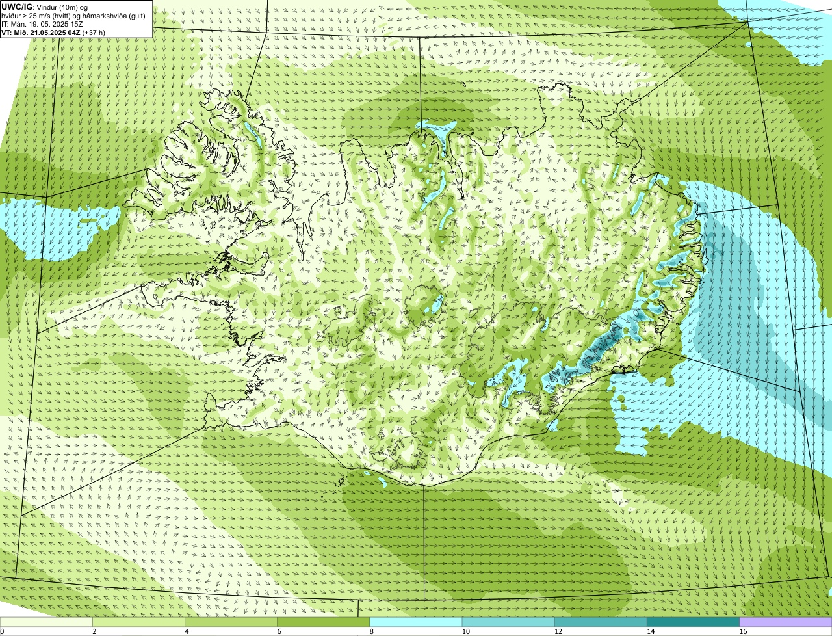This screenshot has height=636, width=832.
Task: Click the "UWC/IG: Vindur (10m) og" title line
Action: pos(44,7)
